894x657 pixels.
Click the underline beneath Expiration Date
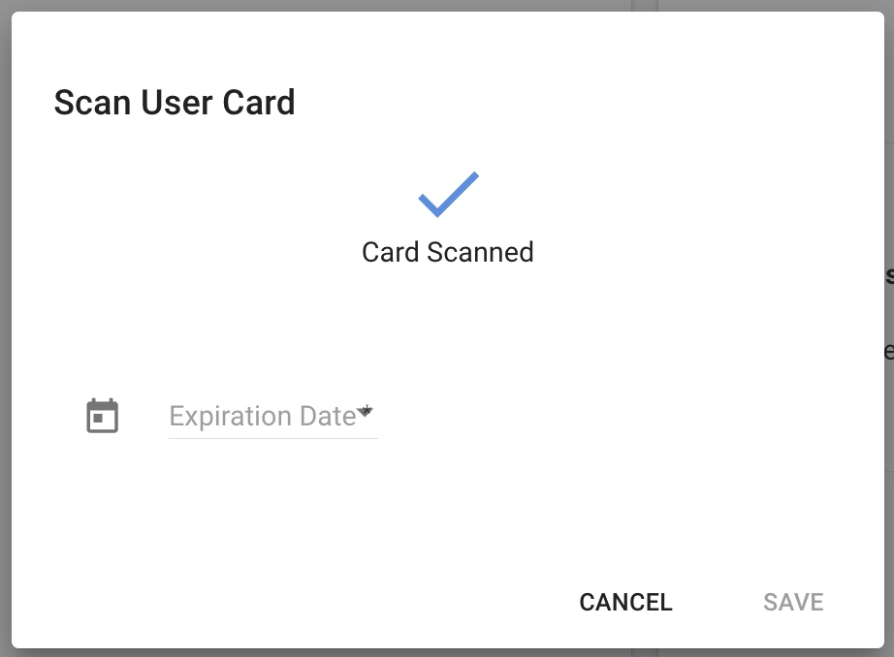pyautogui.click(x=273, y=439)
